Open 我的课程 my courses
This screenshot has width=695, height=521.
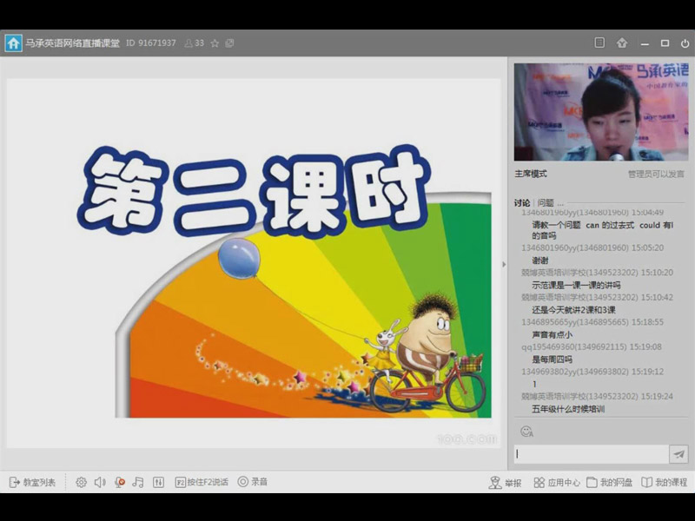coord(664,482)
